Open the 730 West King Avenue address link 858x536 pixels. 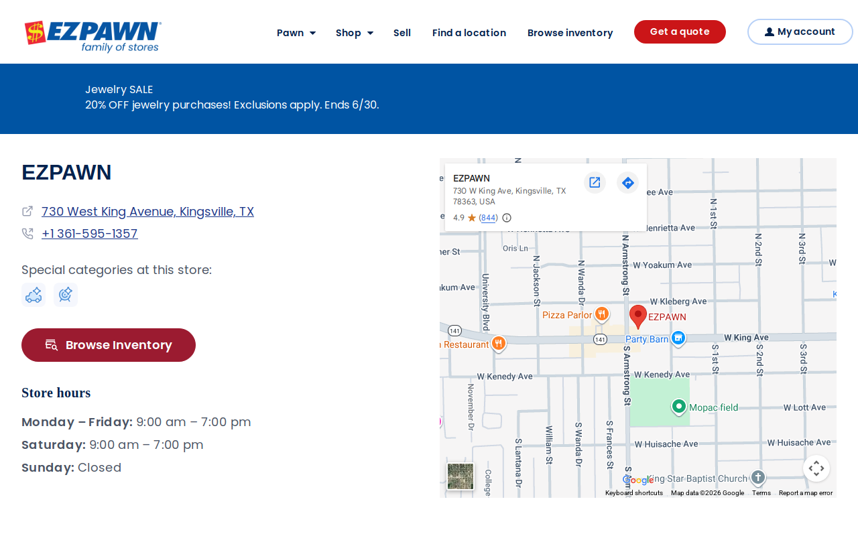point(147,212)
